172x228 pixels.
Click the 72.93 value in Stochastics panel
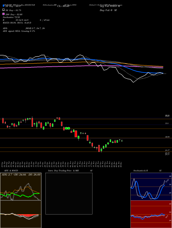coord(166,182)
